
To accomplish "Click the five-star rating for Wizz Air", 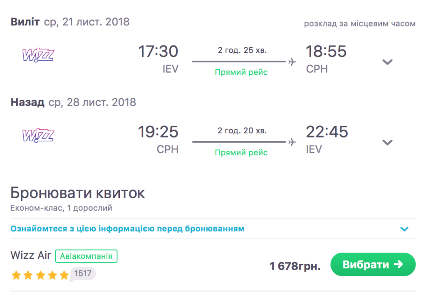I will click(x=40, y=275).
